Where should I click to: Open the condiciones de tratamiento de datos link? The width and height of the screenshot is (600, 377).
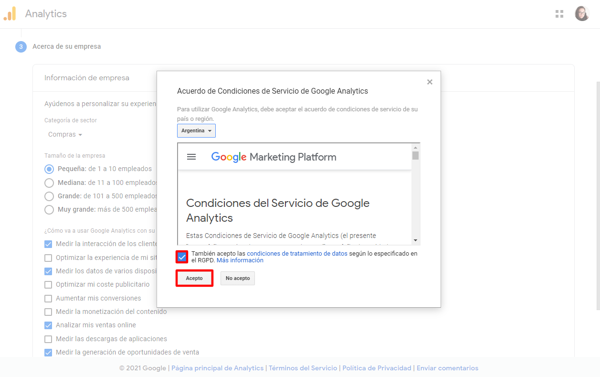tap(297, 254)
